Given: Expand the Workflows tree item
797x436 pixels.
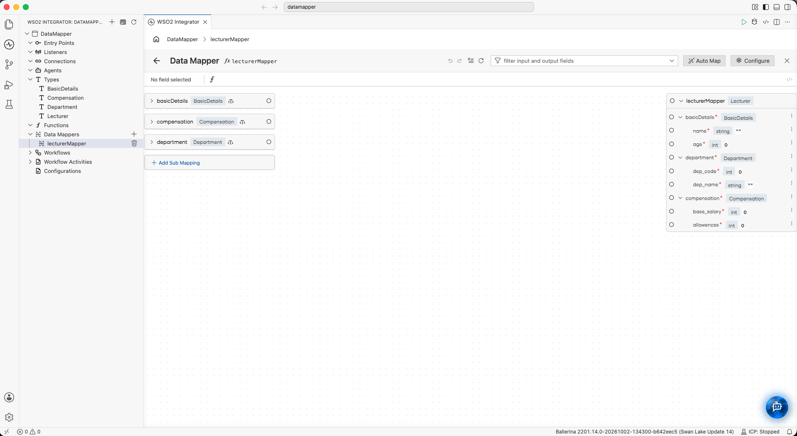Looking at the screenshot, I should coord(30,153).
